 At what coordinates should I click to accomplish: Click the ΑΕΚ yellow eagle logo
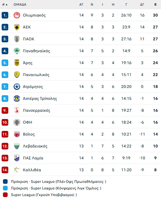(x=17, y=27)
